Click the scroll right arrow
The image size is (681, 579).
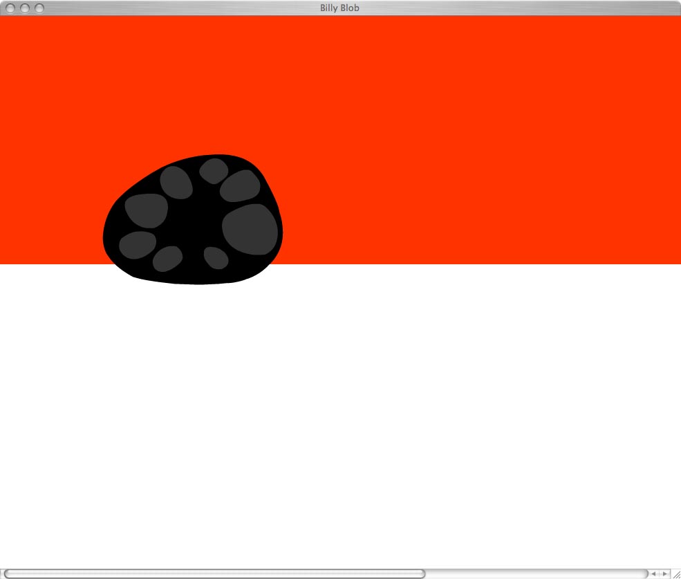(664, 573)
